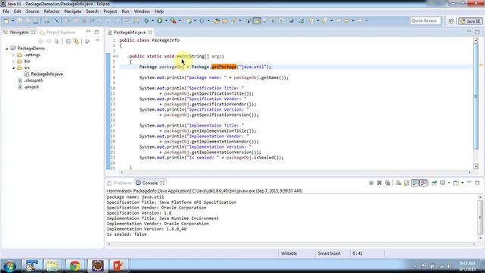This screenshot has width=485, height=273.
Task: Open Eclipse from the Windows taskbar
Action: pyautogui.click(x=98, y=265)
